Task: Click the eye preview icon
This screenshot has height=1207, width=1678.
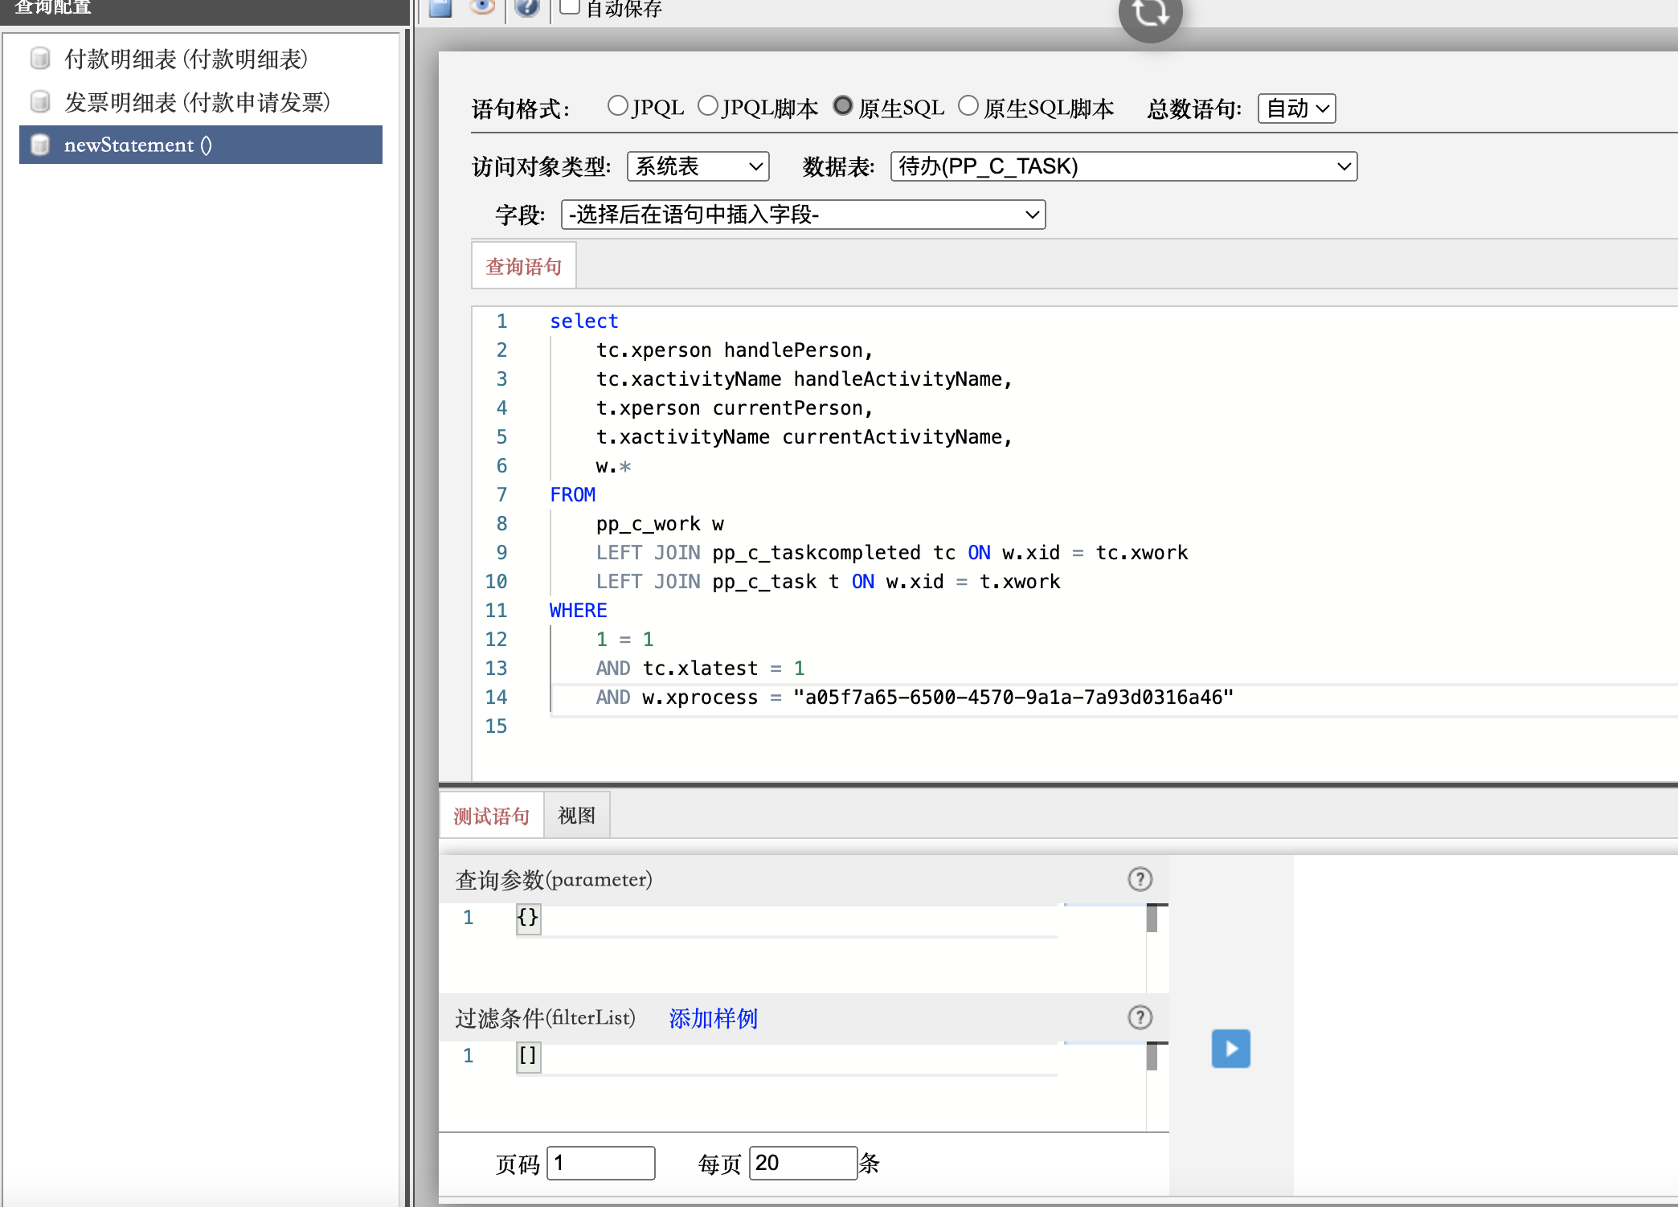Action: pyautogui.click(x=482, y=7)
